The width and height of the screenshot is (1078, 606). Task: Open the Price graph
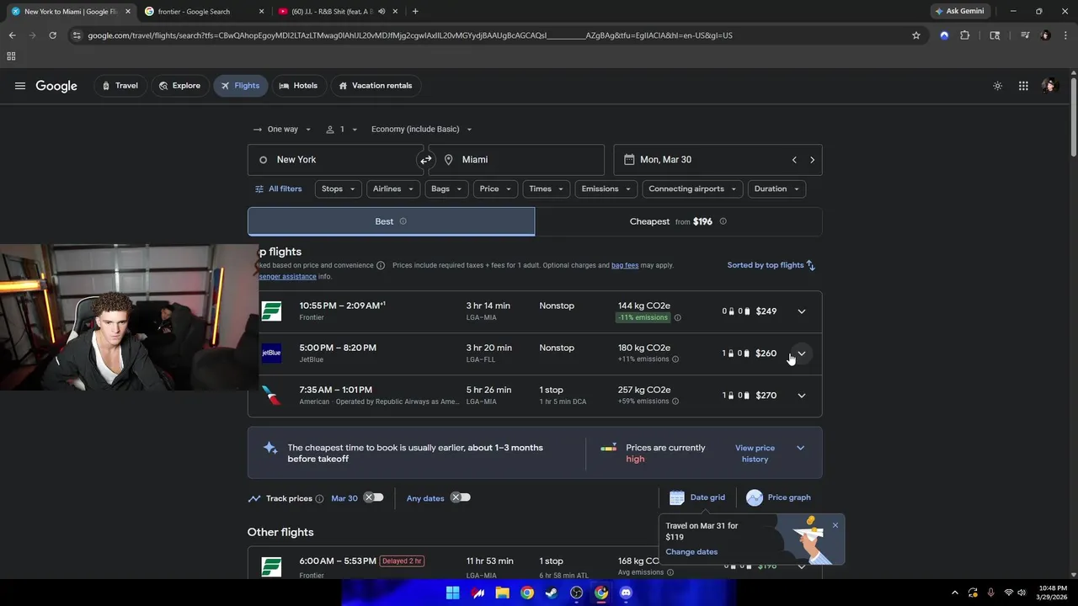click(x=778, y=497)
